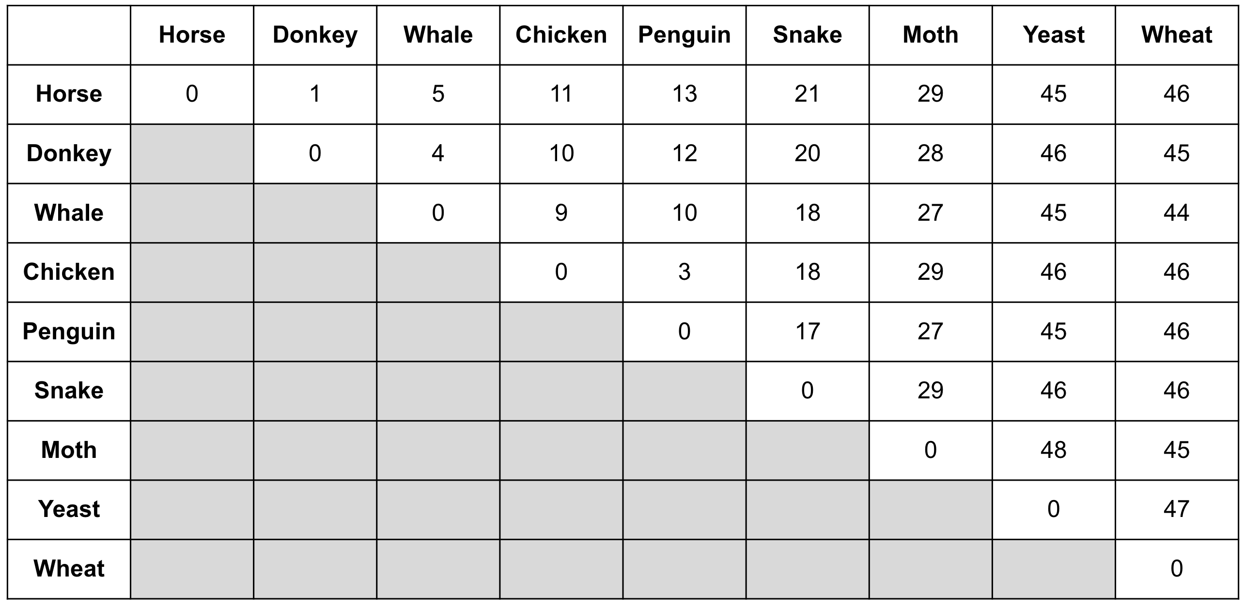Click the Horse–Penguin cell showing 13
The height and width of the screenshot is (607, 1245).
click(685, 94)
